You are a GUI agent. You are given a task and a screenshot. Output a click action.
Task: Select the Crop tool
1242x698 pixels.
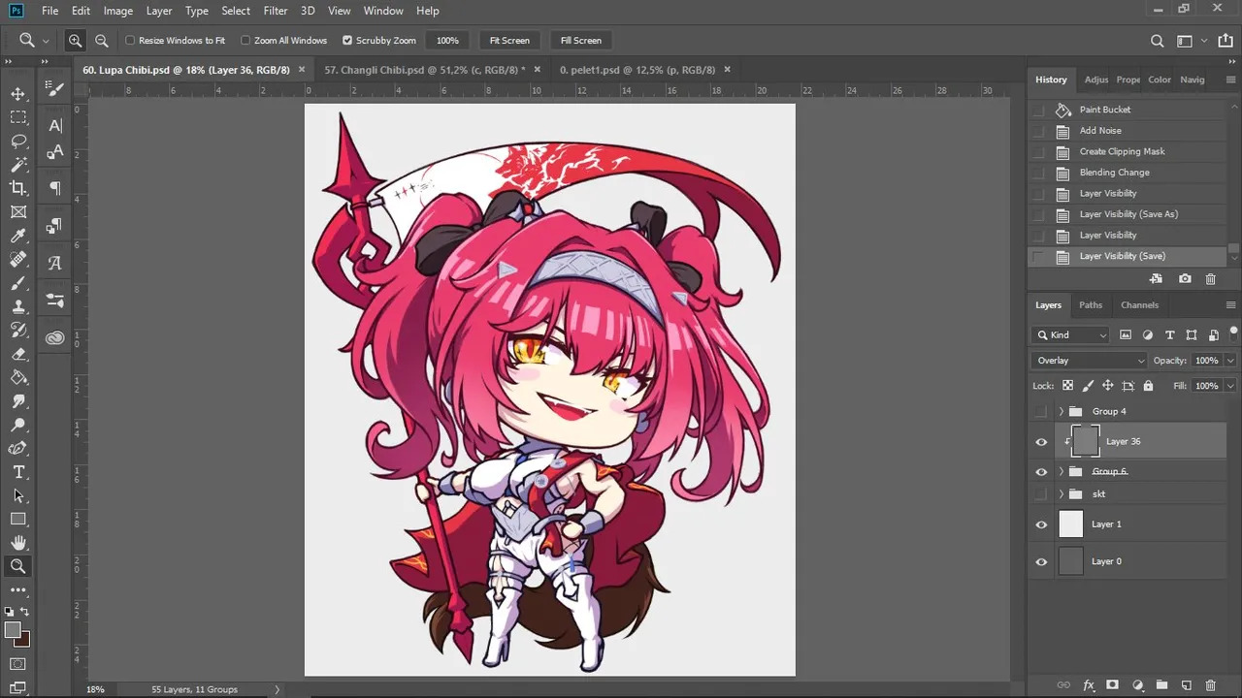(x=17, y=188)
